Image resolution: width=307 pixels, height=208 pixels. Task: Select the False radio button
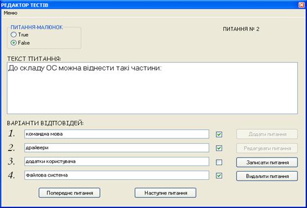point(14,43)
